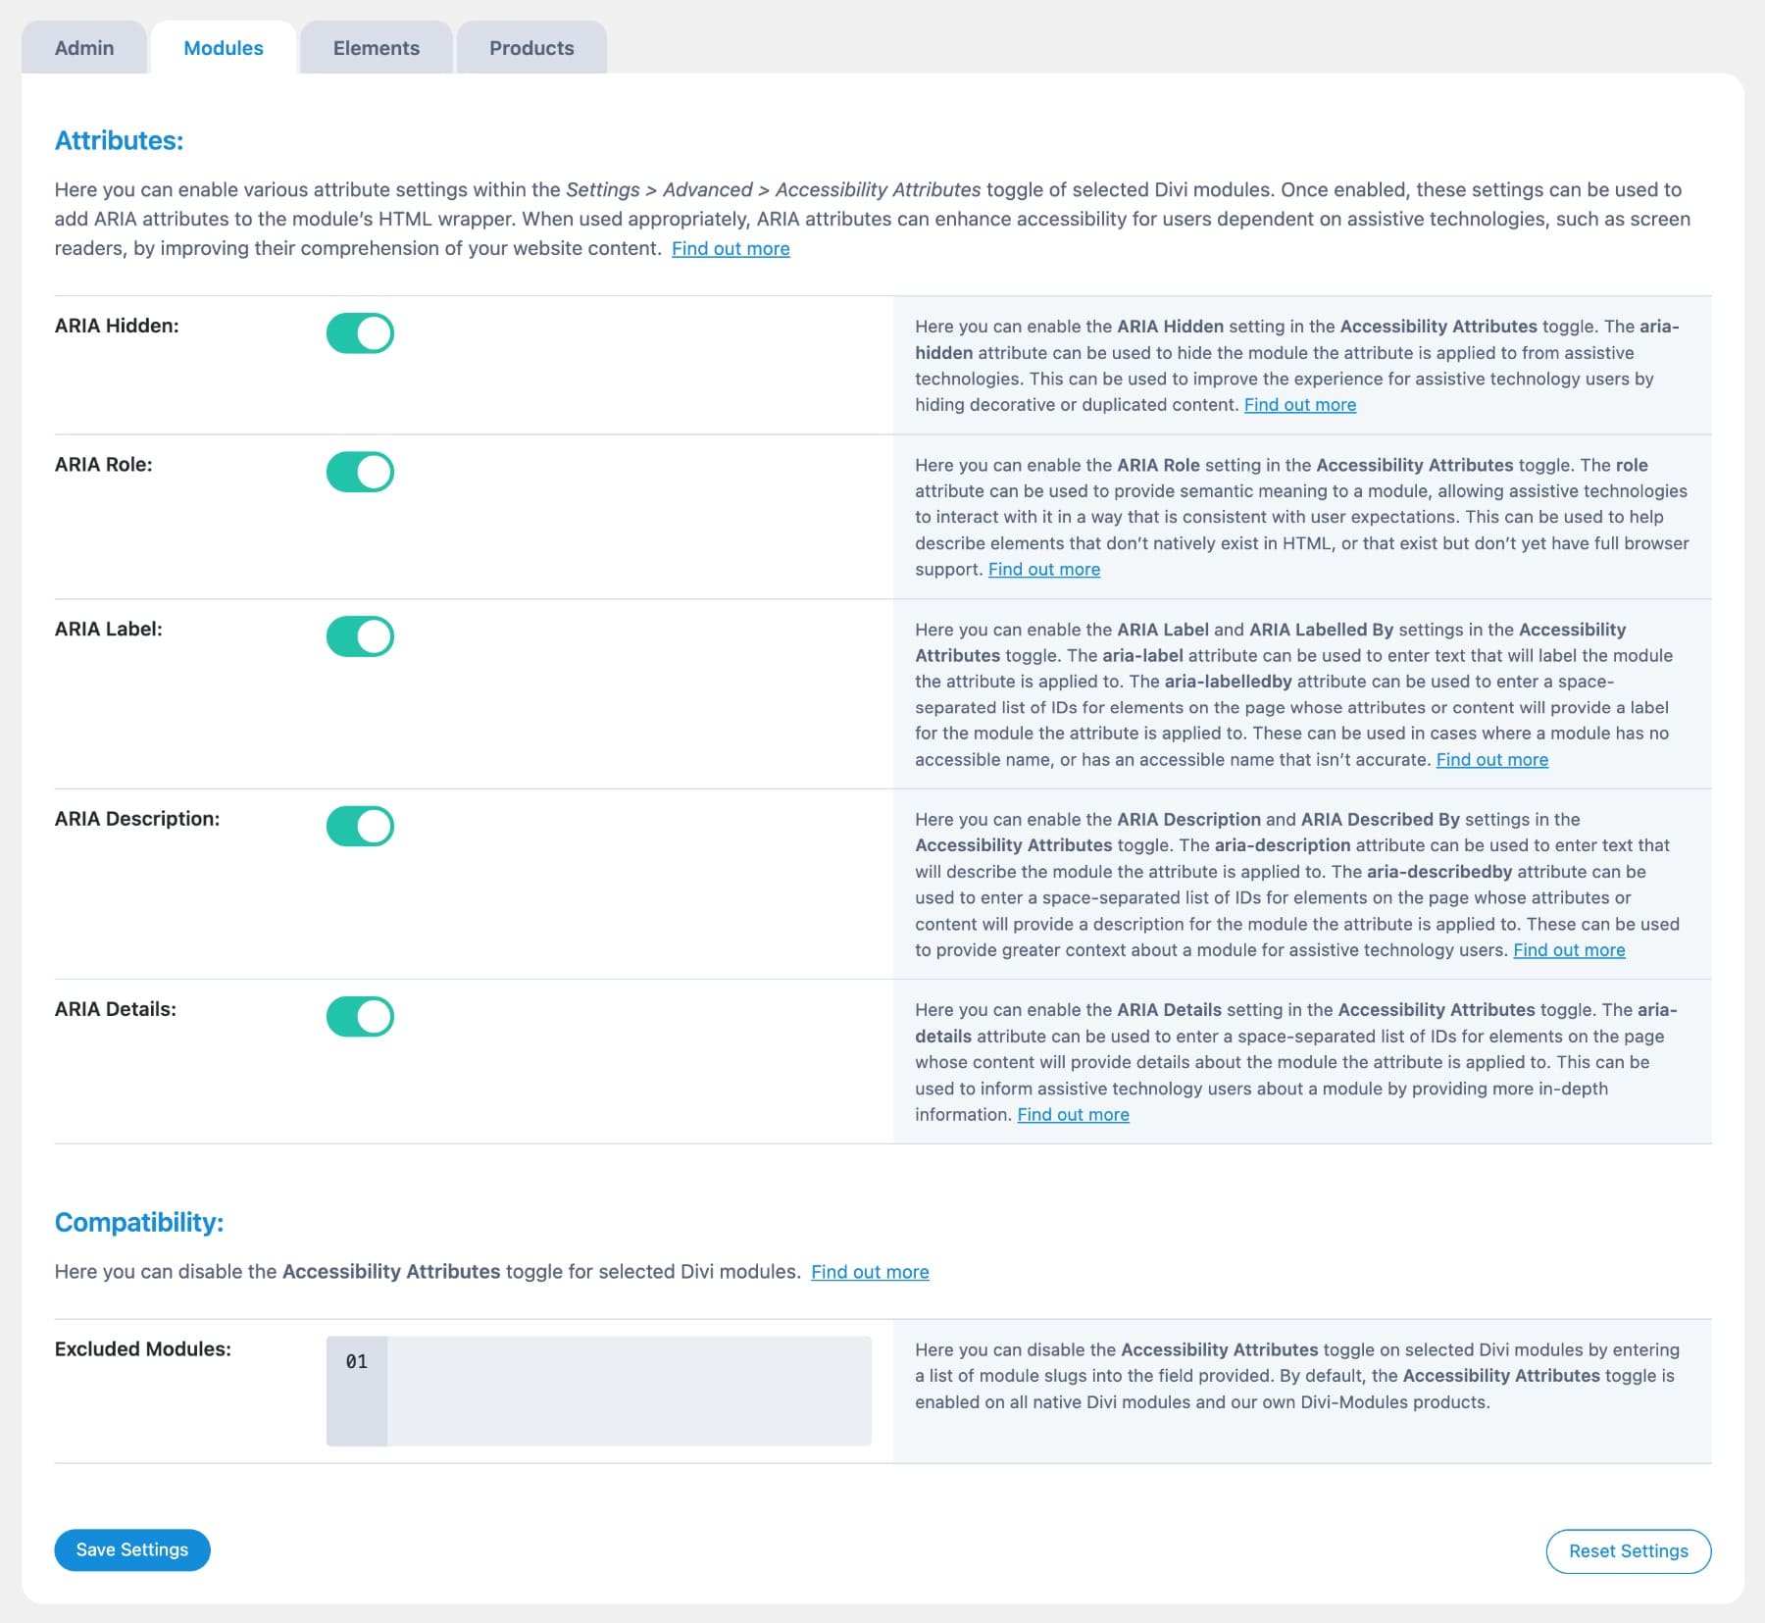
Task: Click Save Settings
Action: (x=131, y=1550)
